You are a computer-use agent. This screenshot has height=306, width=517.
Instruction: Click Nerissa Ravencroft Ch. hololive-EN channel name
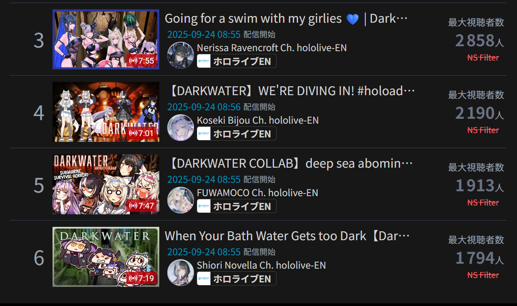tap(272, 48)
